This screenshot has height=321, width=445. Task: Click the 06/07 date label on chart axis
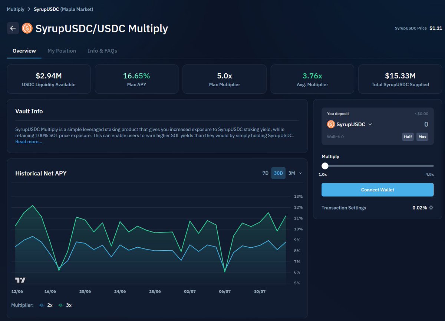click(x=225, y=291)
